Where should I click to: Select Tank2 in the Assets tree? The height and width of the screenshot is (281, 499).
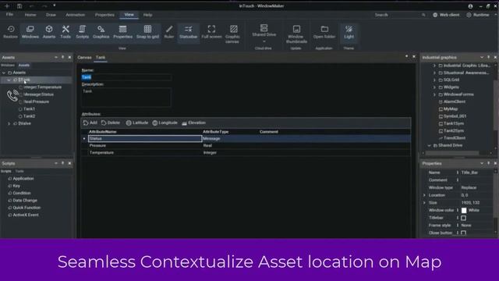[x=29, y=116]
